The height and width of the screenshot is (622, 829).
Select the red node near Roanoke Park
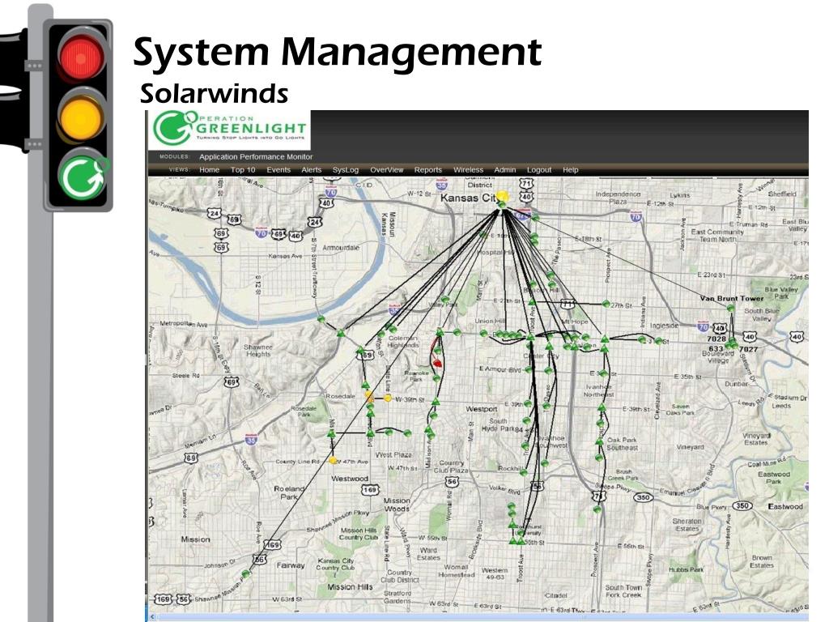437,364
